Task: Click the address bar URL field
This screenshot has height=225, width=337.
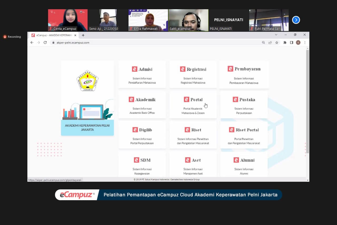Action: (165, 42)
